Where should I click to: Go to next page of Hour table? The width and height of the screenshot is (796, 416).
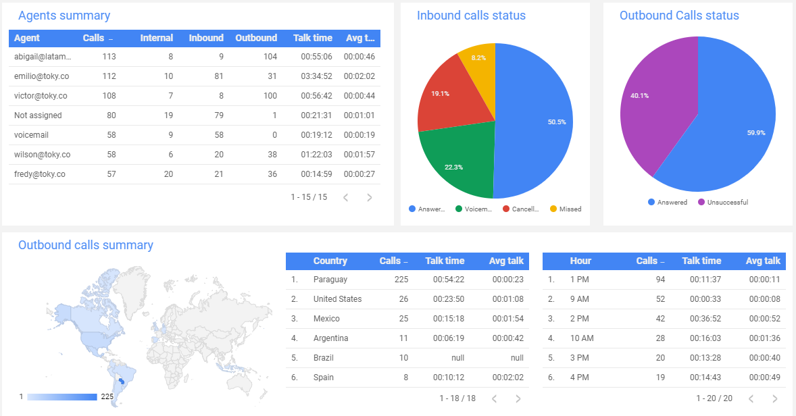point(775,398)
